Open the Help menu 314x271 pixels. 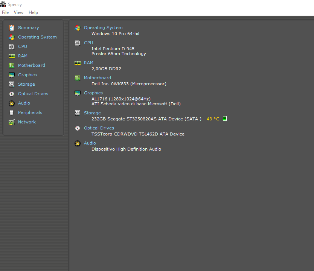pos(33,12)
